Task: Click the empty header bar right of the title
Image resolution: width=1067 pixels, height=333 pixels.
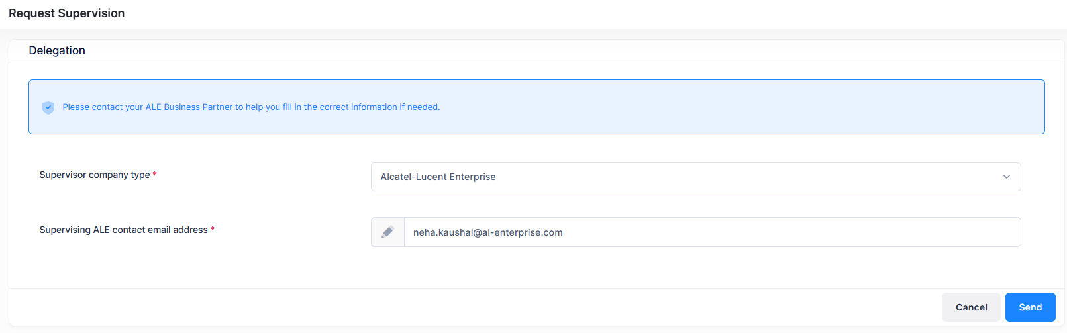Action: tap(596, 13)
